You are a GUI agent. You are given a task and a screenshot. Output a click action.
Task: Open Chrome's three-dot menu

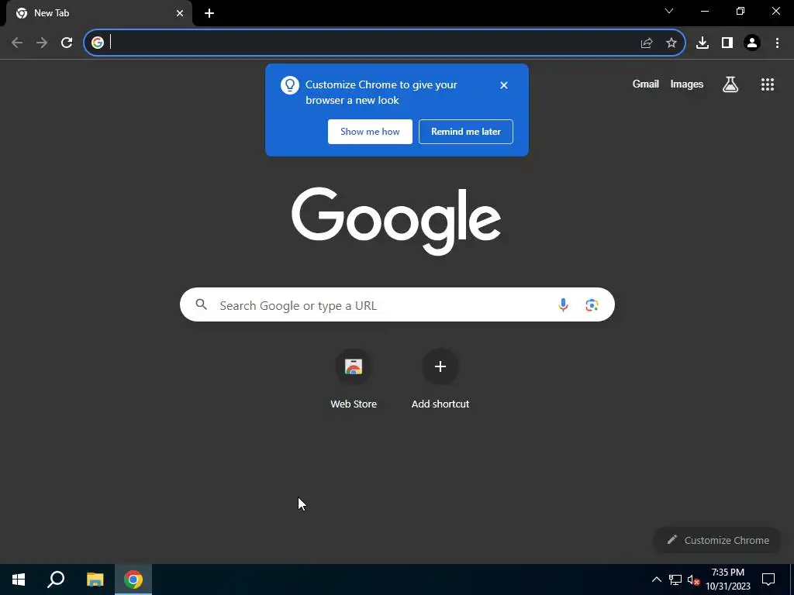click(777, 43)
